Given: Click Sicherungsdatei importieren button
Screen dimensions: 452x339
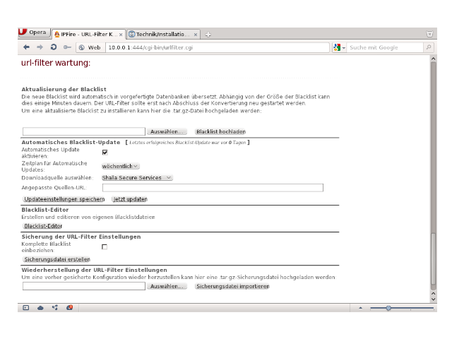Looking at the screenshot, I should click(232, 286).
